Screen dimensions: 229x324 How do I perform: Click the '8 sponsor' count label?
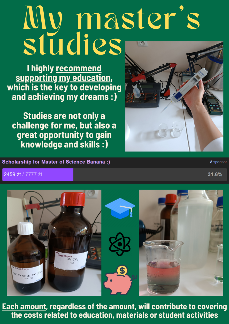tap(218, 162)
